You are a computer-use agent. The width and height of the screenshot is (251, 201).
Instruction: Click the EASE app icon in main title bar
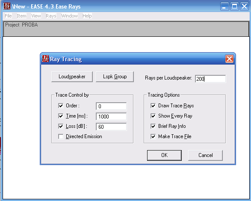tap(7, 6)
